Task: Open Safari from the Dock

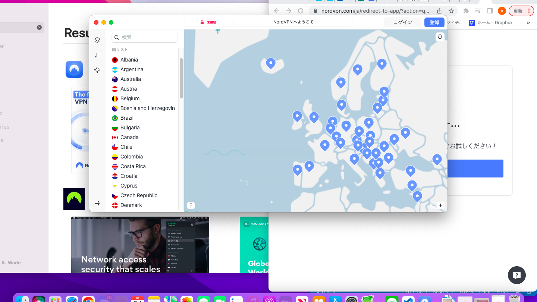Action: coord(72,299)
